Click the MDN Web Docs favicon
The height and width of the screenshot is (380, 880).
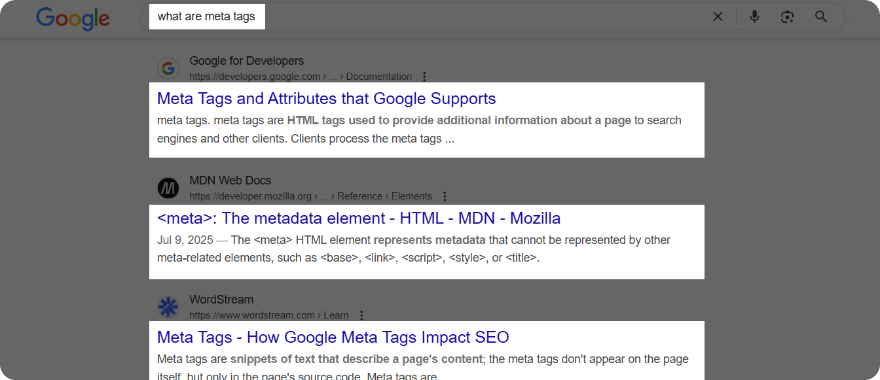pyautogui.click(x=168, y=188)
